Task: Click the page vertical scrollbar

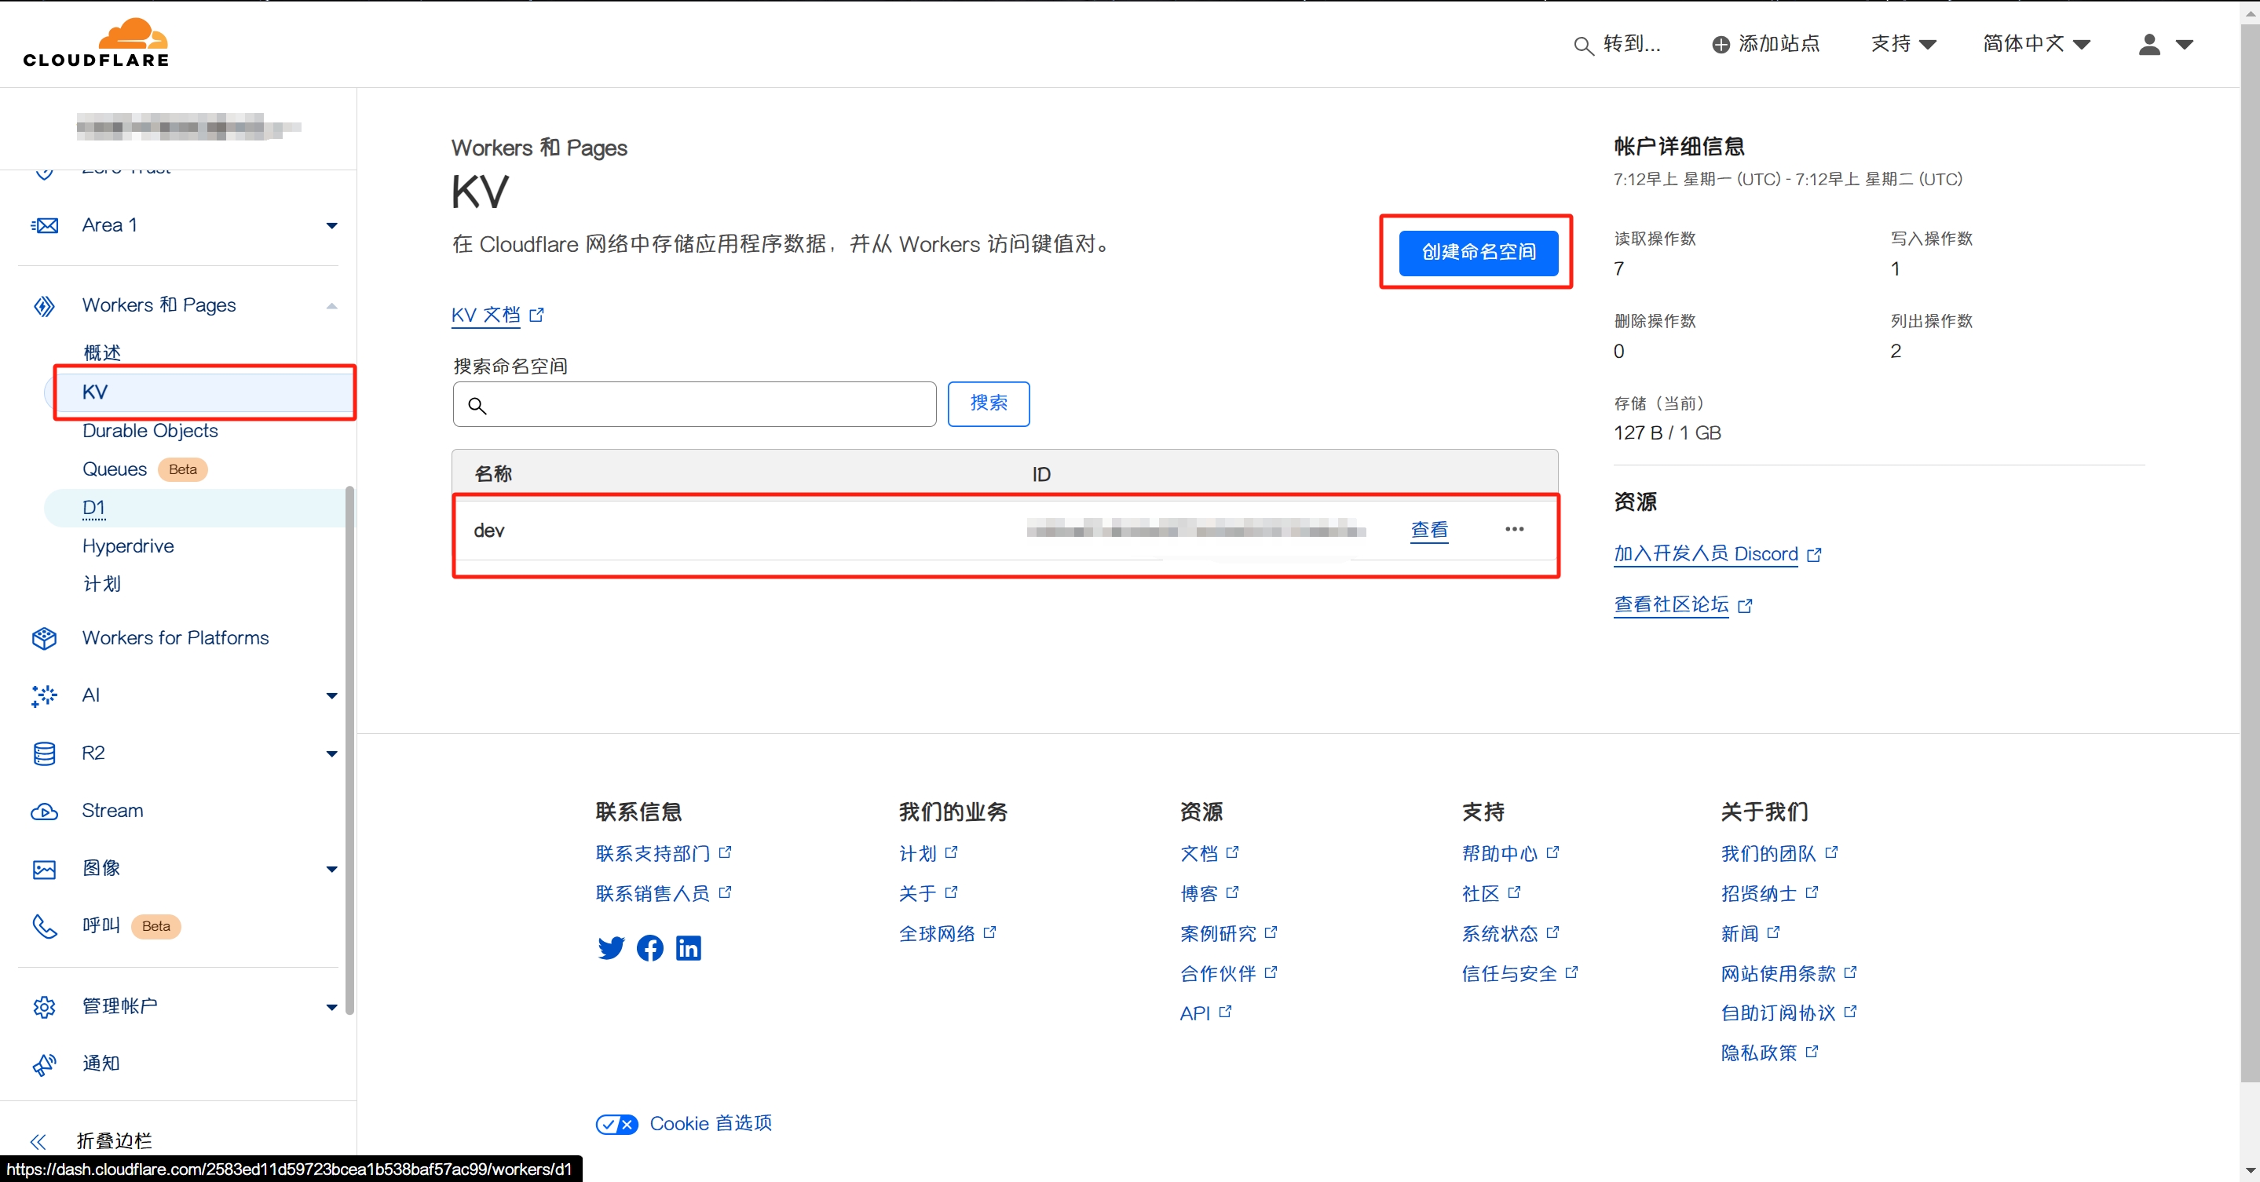Action: pyautogui.click(x=2250, y=553)
